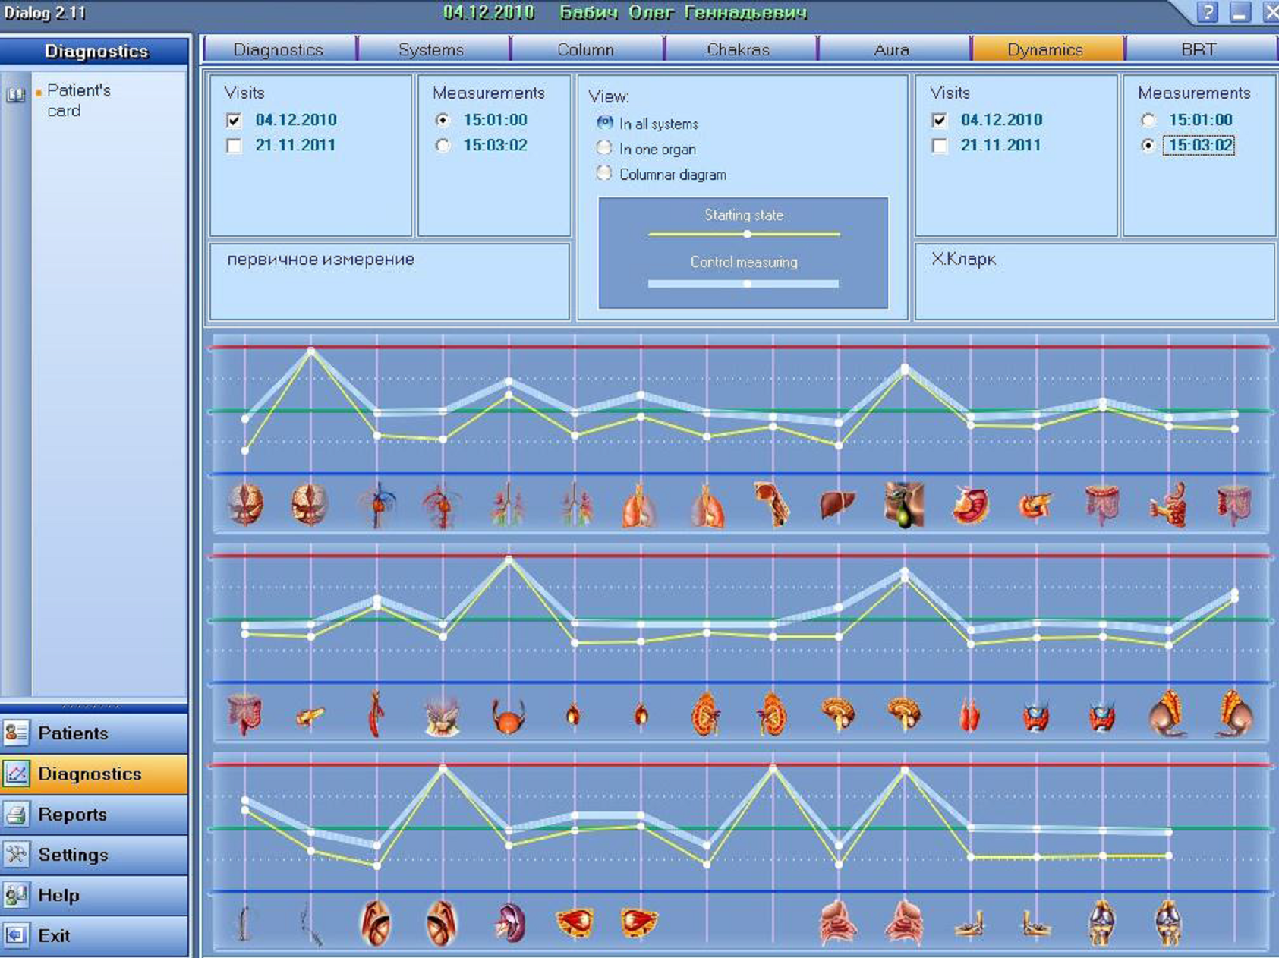The height and width of the screenshot is (958, 1279).
Task: Click the 'первичное измерение' note field
Action: coord(389,281)
